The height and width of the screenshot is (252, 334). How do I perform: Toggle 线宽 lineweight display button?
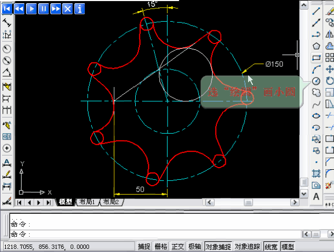pyautogui.click(x=271, y=247)
